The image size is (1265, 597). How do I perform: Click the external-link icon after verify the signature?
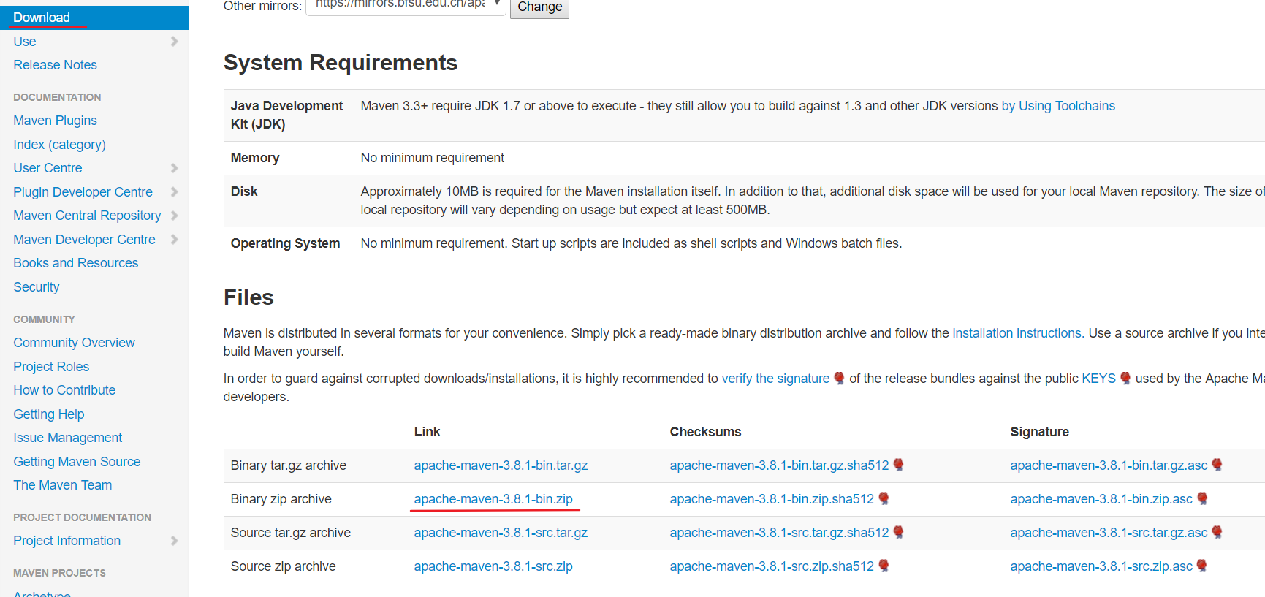(839, 379)
